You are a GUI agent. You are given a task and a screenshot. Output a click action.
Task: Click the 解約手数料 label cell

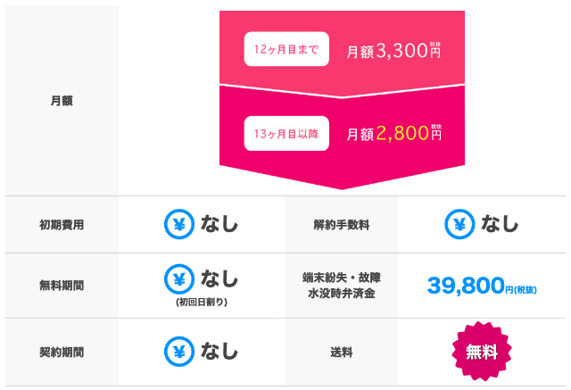click(342, 225)
